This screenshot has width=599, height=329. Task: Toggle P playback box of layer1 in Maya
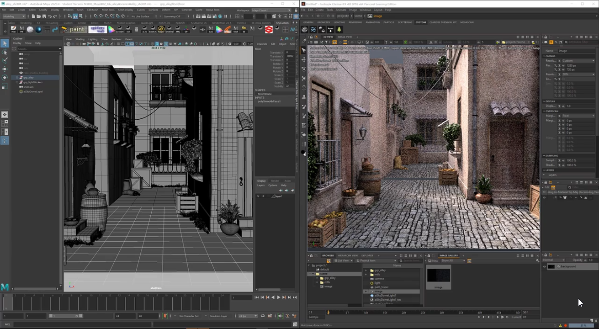tap(263, 196)
